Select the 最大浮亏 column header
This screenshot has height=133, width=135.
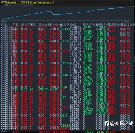89,25
